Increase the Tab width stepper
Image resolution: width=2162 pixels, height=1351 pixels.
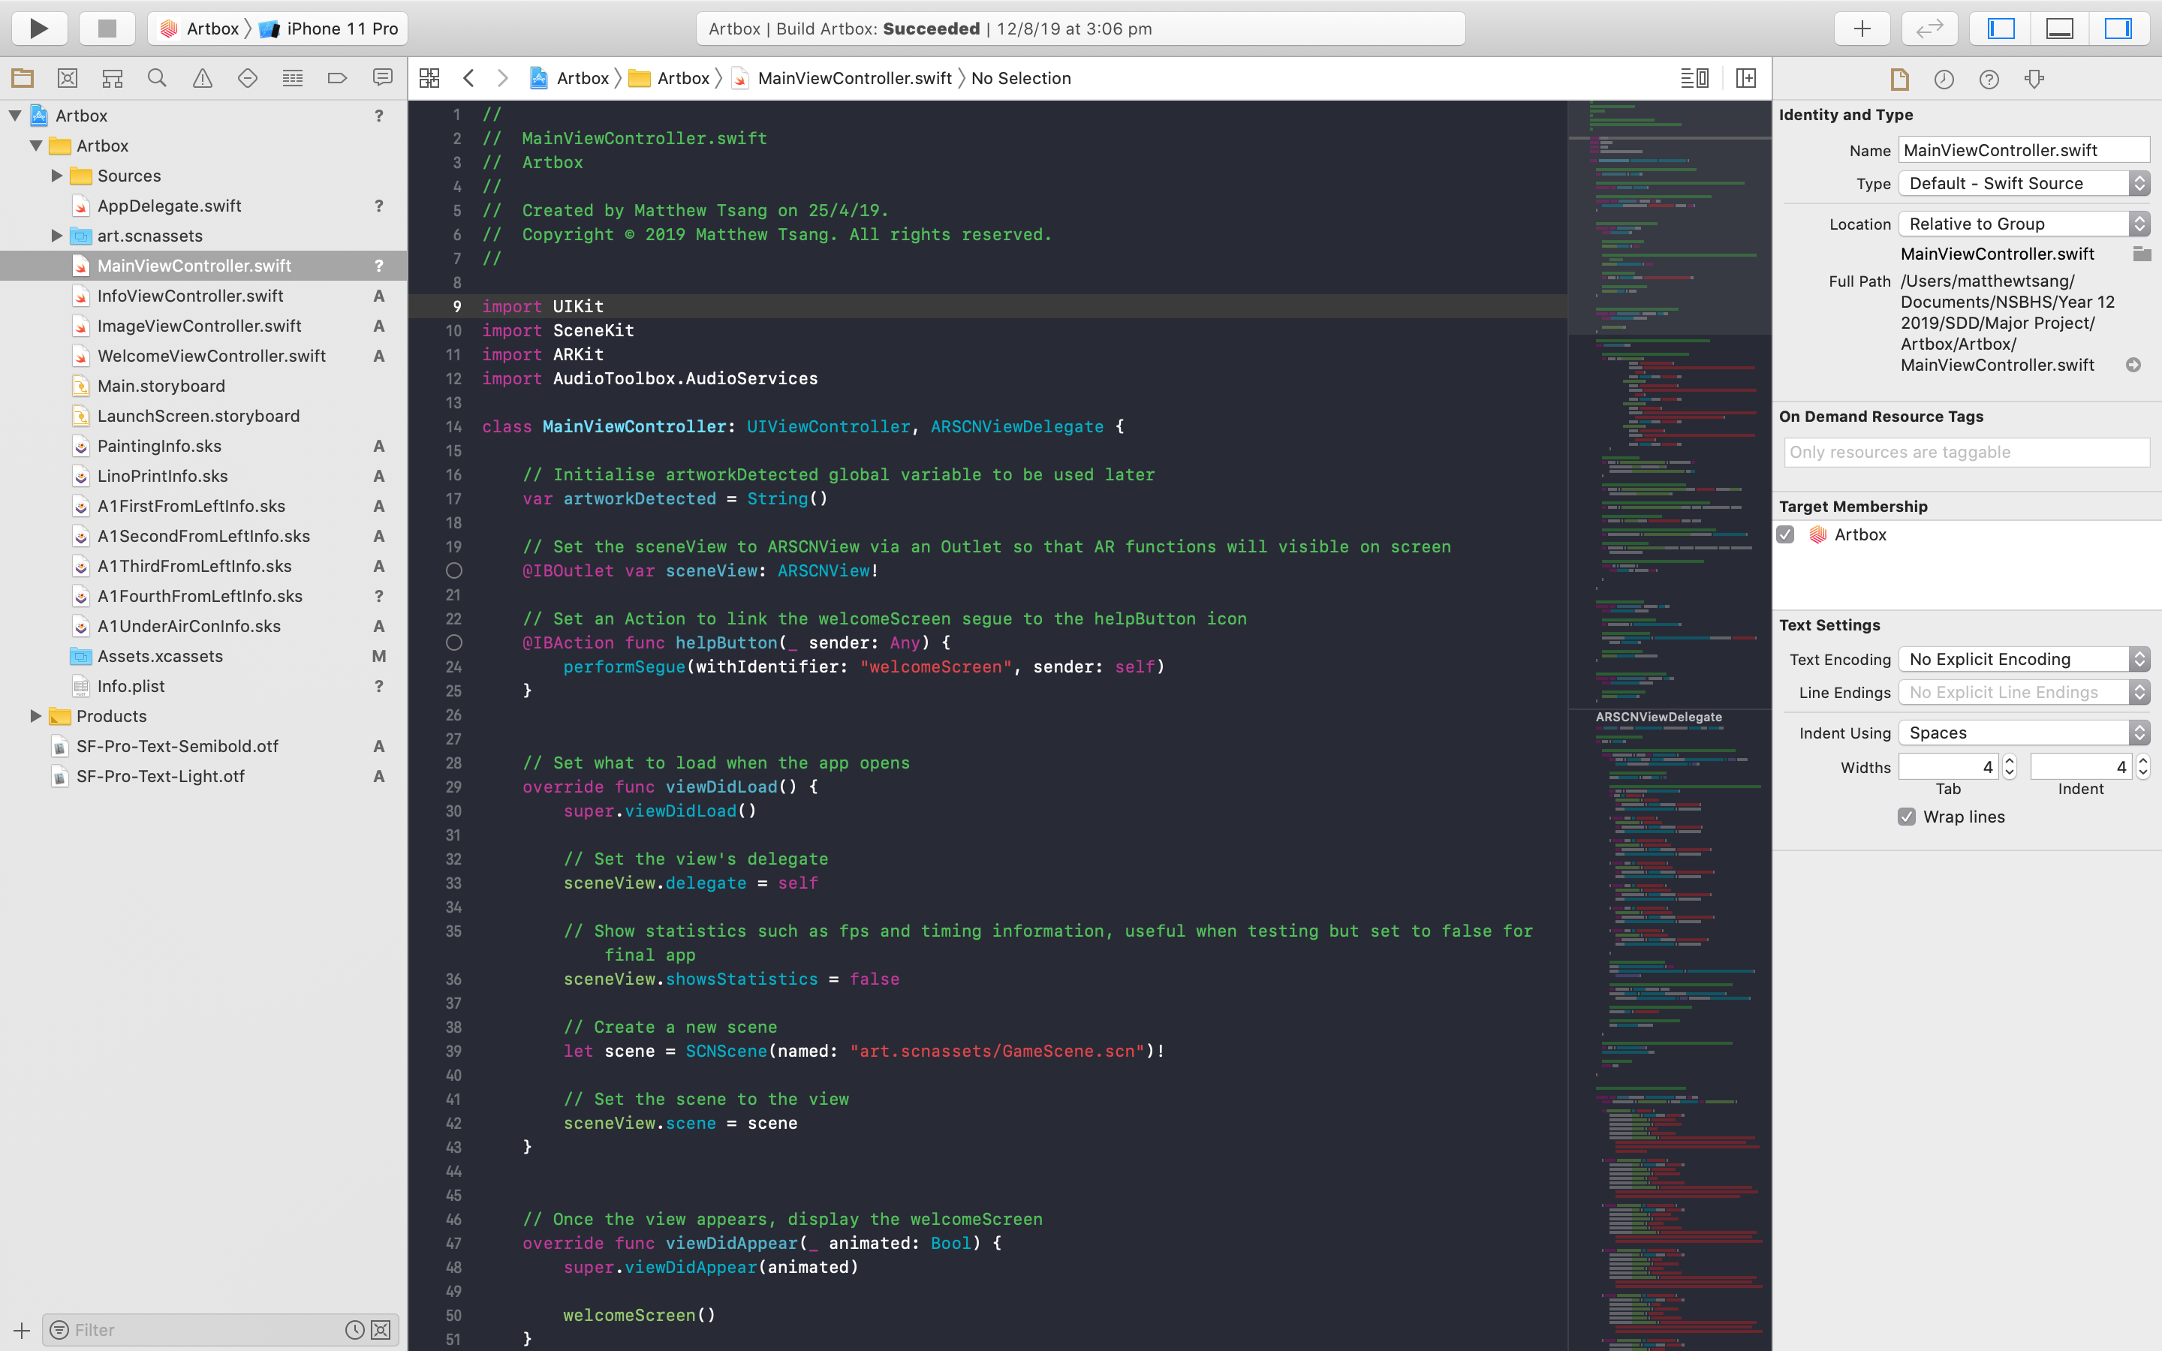[2009, 761]
